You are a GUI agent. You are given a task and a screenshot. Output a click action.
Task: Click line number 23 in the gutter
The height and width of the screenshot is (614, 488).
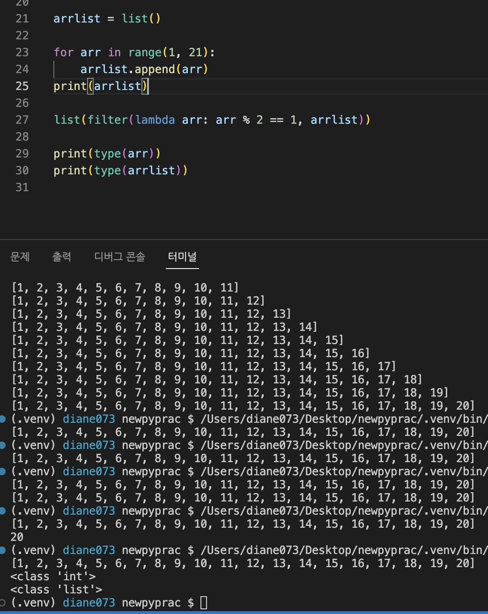(x=22, y=52)
